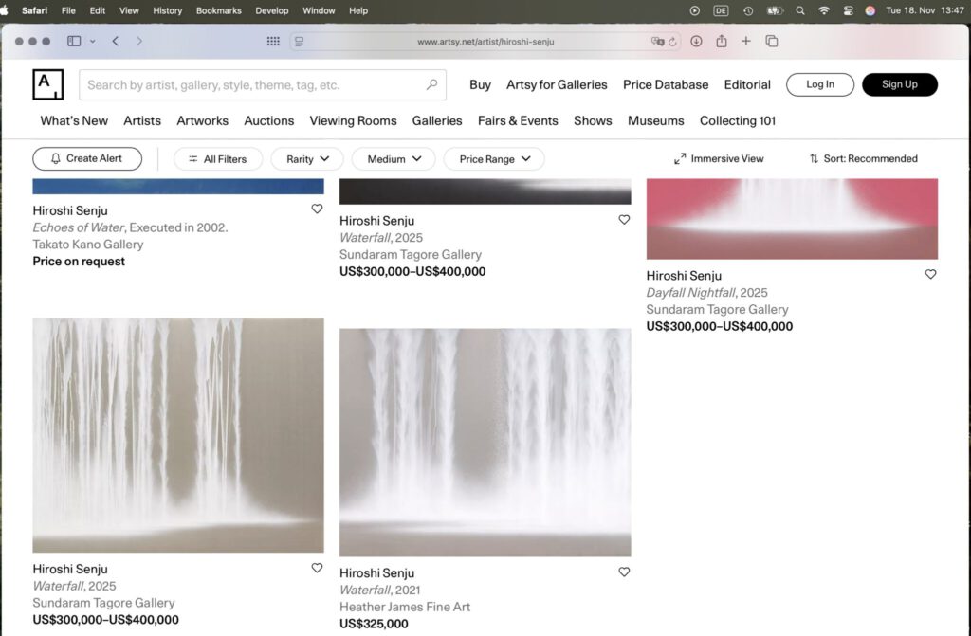This screenshot has width=971, height=636.
Task: Save Echoes of Water with heart icon
Action: (317, 209)
